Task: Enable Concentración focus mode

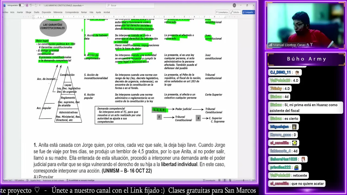Action: (209, 180)
